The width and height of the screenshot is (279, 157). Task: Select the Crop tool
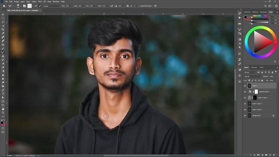coord(3,30)
